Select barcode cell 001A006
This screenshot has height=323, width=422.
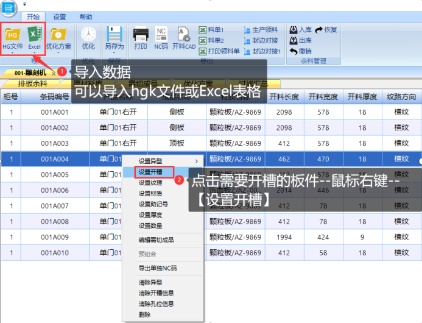click(55, 190)
